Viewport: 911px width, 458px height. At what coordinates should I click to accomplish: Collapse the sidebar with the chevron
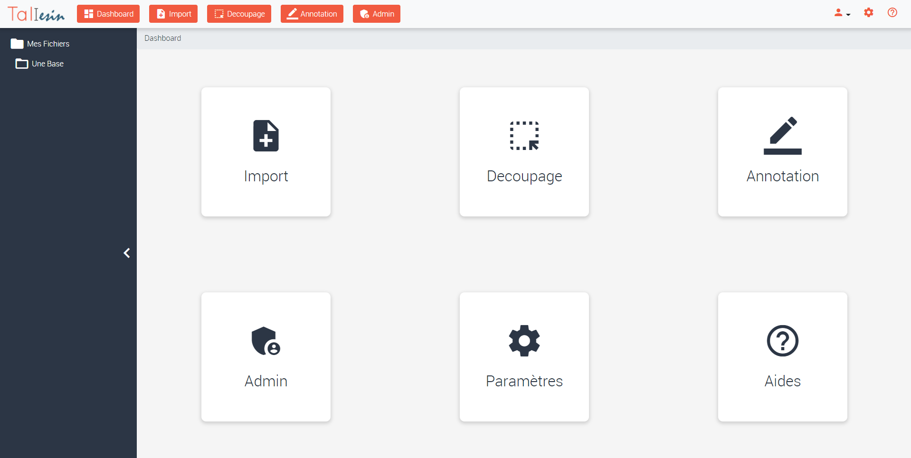(127, 253)
